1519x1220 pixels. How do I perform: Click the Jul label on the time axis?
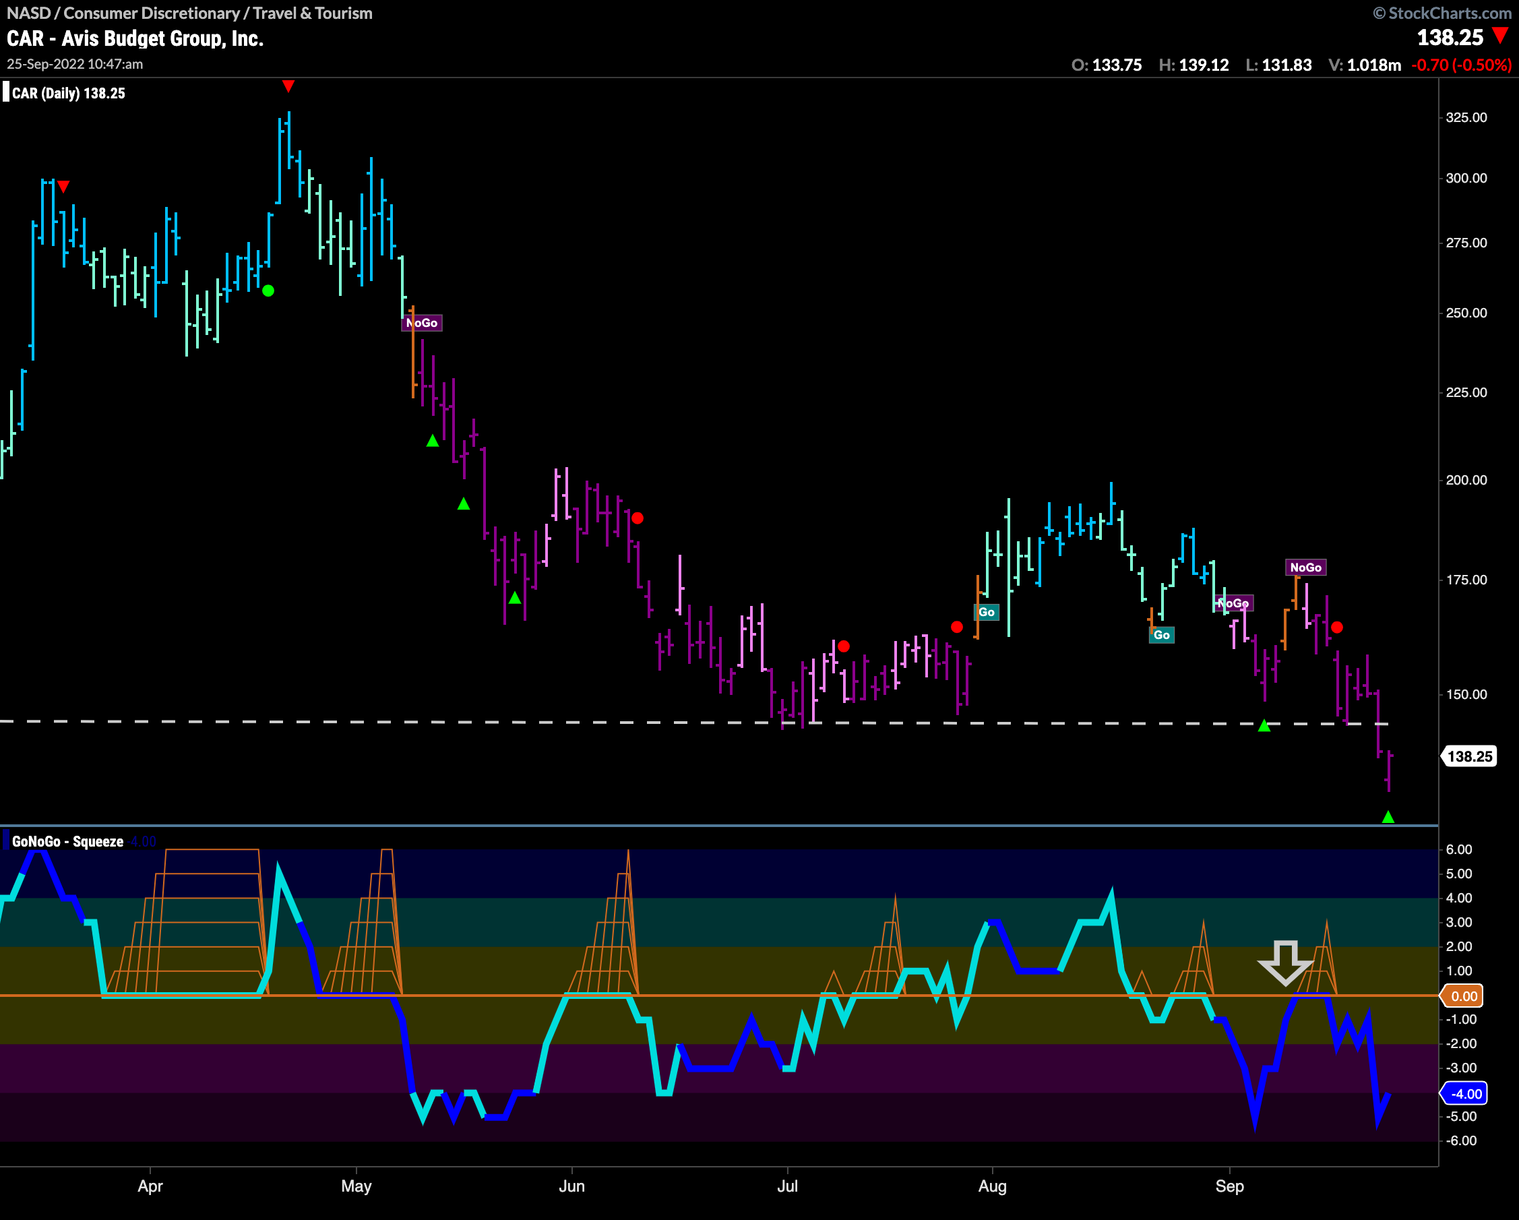click(x=787, y=1186)
